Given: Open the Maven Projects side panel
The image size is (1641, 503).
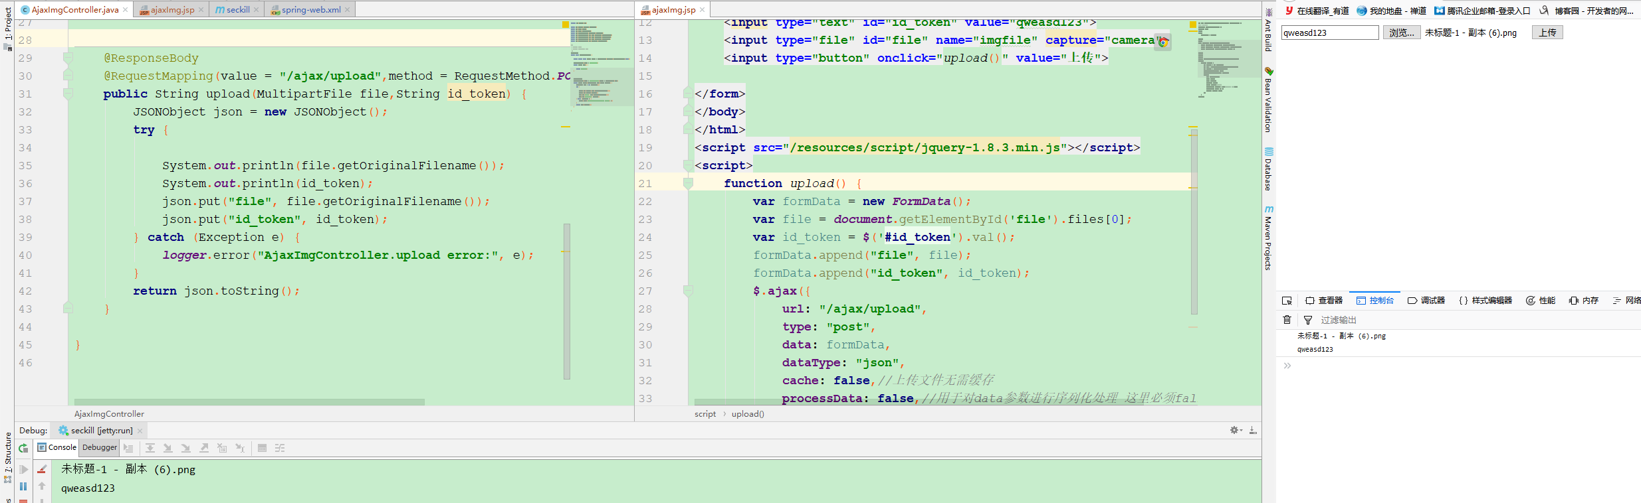Looking at the screenshot, I should pyautogui.click(x=1268, y=238).
